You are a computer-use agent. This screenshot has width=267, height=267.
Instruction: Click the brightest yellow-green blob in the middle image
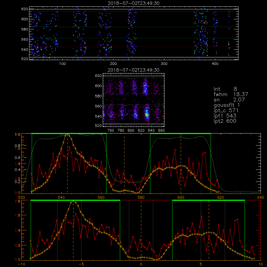pyautogui.click(x=147, y=115)
